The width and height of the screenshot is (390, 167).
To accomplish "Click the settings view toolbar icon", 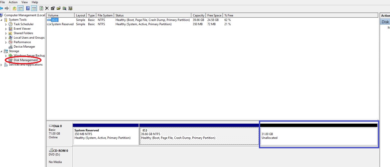I will point(70,8).
